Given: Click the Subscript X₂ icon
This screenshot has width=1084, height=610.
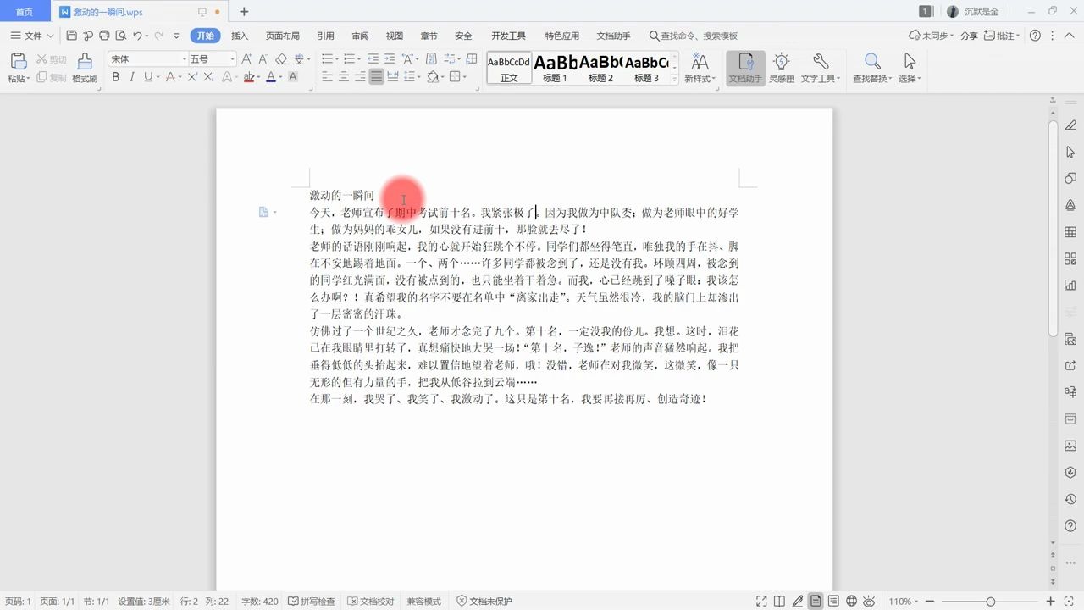Looking at the screenshot, I should 208,77.
